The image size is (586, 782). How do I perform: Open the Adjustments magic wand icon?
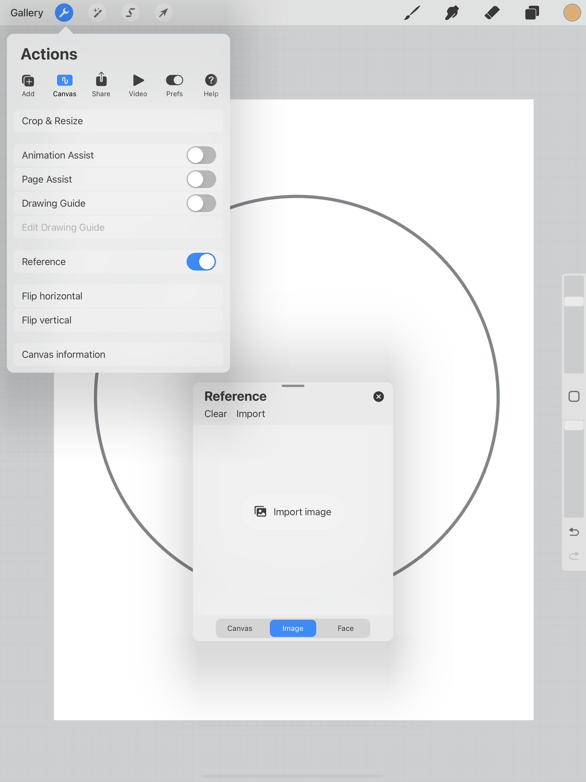click(x=97, y=13)
